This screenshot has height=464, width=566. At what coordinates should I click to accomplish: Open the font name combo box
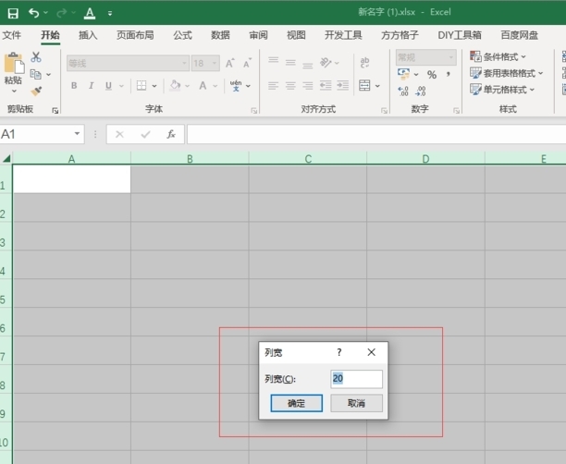128,64
